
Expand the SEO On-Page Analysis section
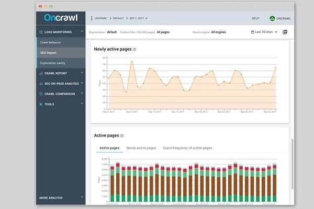pos(82,83)
